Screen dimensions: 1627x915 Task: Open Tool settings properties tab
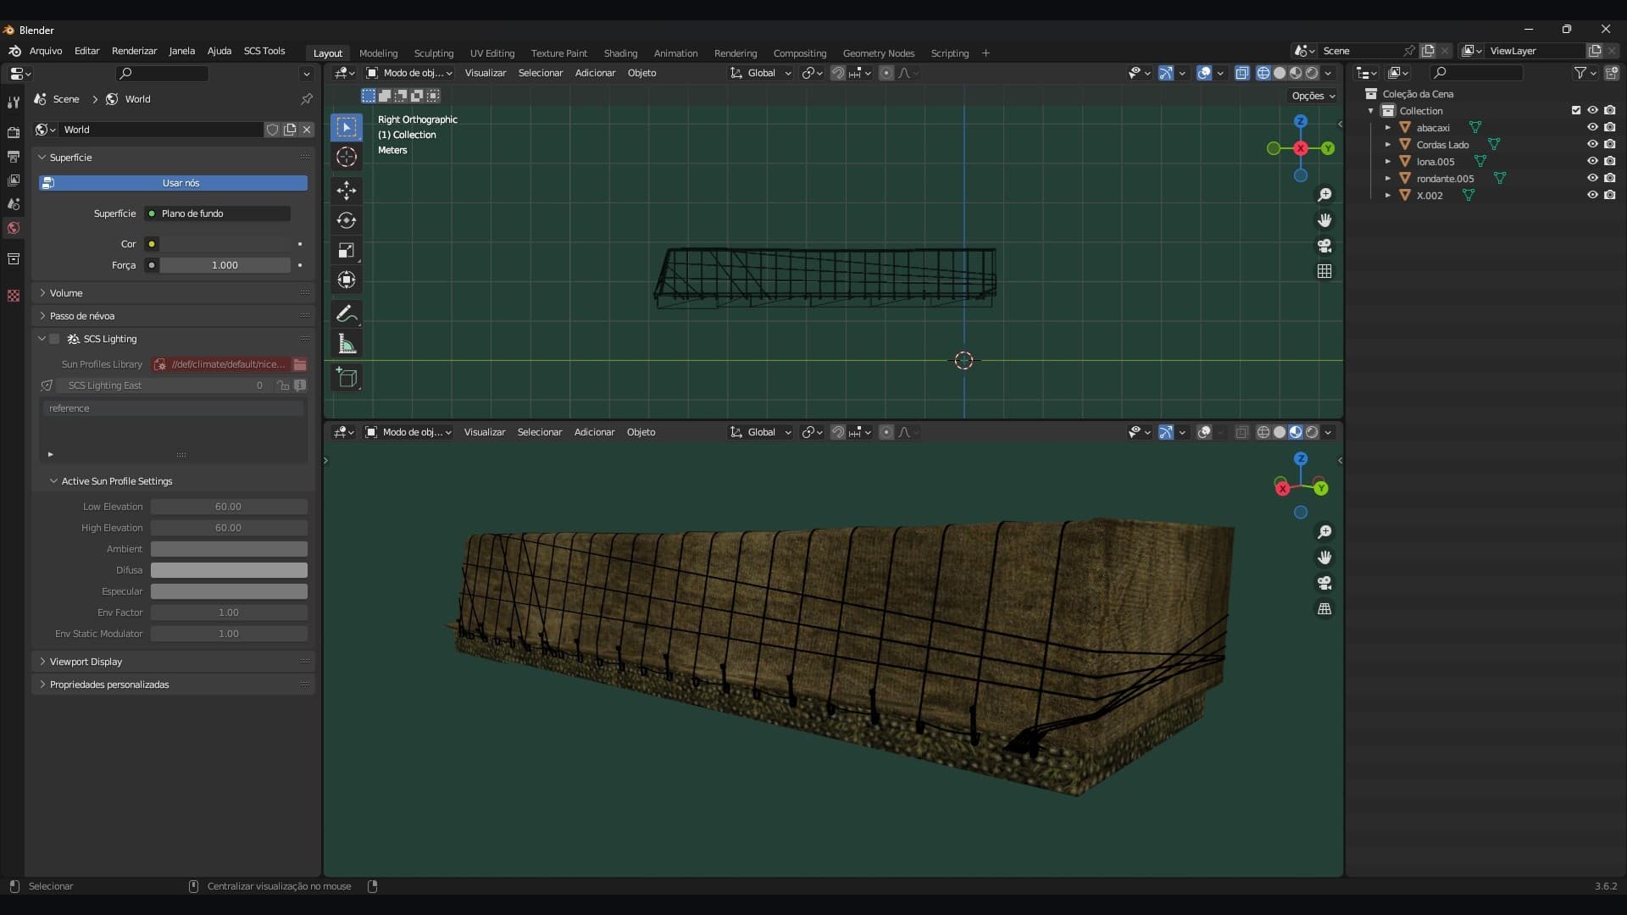pyautogui.click(x=13, y=103)
